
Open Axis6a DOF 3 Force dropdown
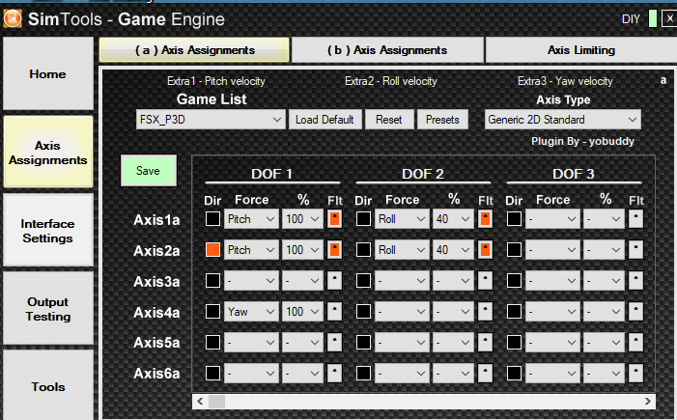[552, 373]
